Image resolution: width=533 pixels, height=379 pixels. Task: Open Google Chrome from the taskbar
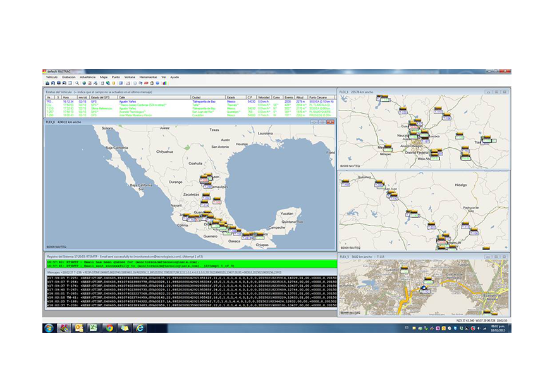(x=109, y=328)
